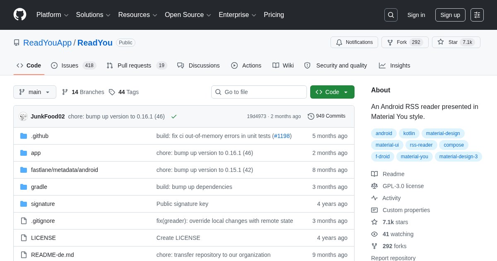Viewport: 497px width, 261px height.
Task: Open the ReadYouApp organization link
Action: click(47, 43)
